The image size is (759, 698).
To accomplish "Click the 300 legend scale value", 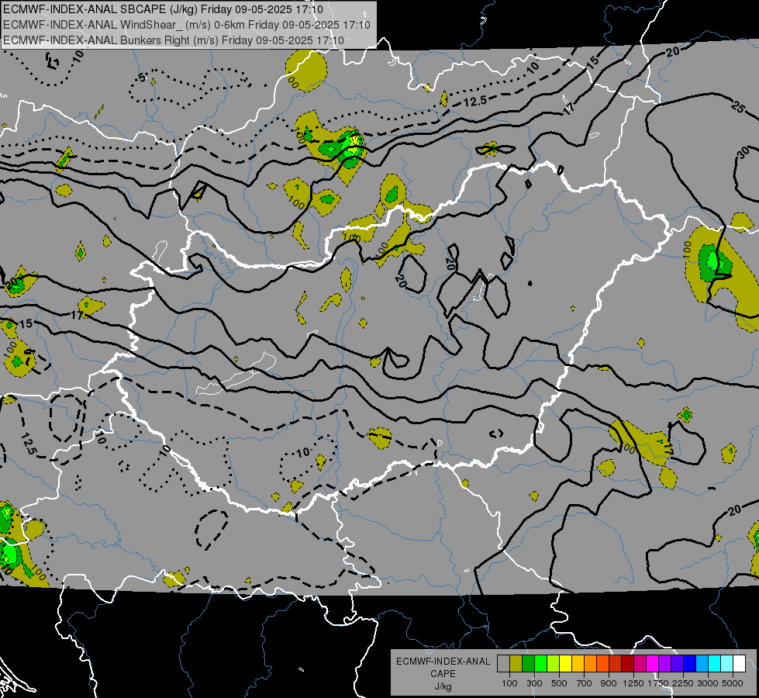I will [534, 683].
